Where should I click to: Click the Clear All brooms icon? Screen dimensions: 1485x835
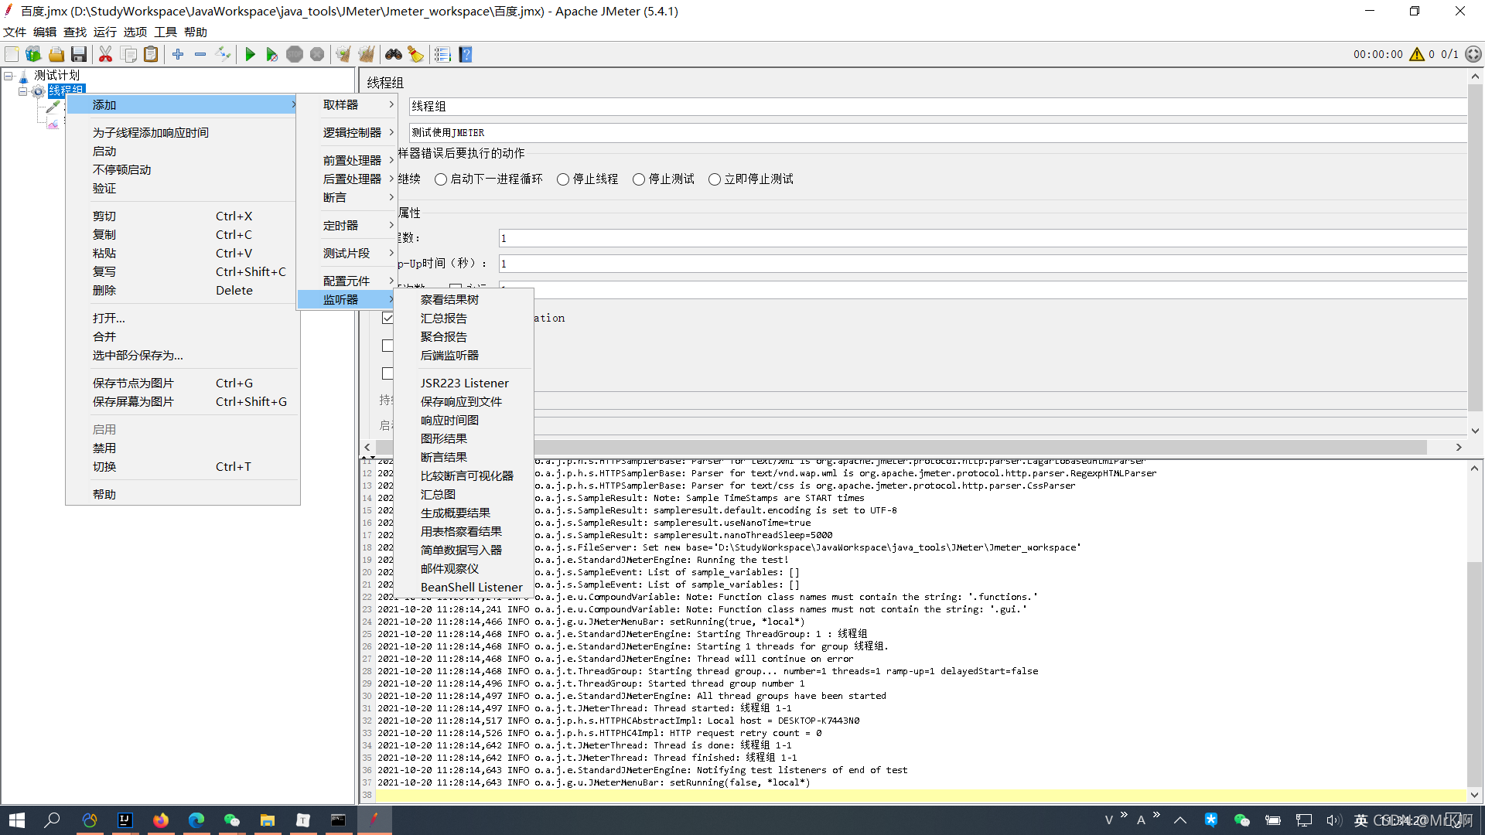pyautogui.click(x=366, y=54)
